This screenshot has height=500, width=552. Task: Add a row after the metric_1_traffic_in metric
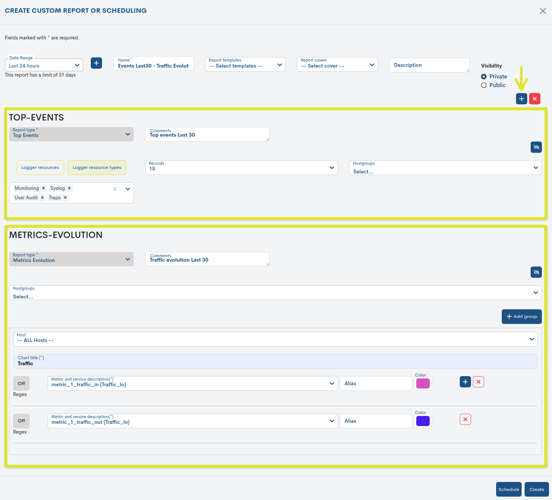click(465, 382)
